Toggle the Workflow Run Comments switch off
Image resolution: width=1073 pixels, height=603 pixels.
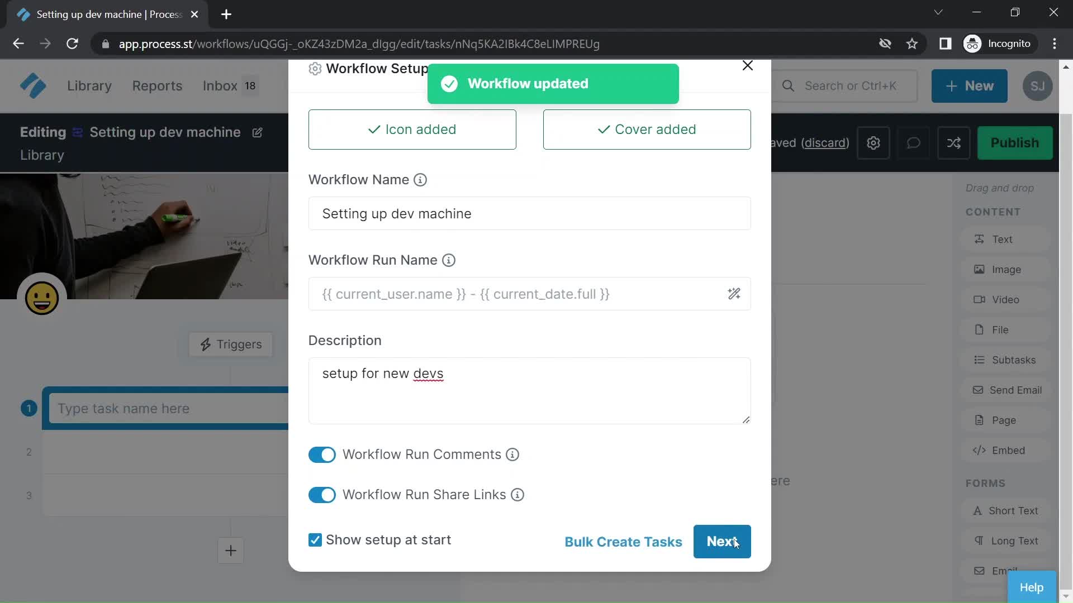pyautogui.click(x=321, y=454)
